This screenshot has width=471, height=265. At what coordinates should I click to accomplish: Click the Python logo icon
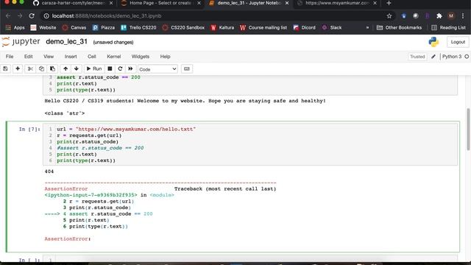tap(433, 42)
